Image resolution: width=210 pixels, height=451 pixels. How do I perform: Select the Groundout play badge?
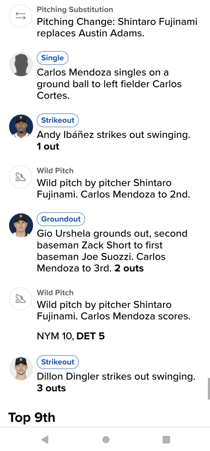pos(61,219)
